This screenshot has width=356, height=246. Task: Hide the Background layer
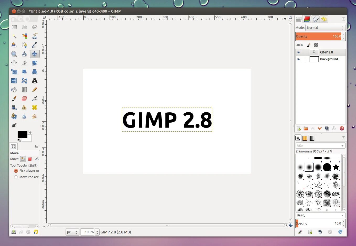(298, 59)
